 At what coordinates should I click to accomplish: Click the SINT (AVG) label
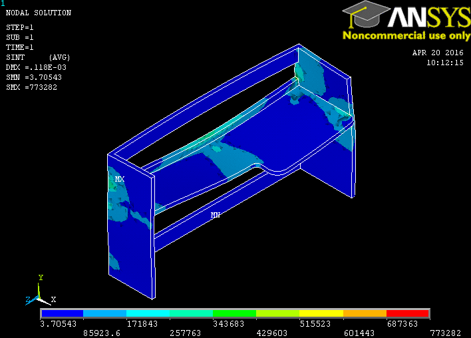(38, 57)
